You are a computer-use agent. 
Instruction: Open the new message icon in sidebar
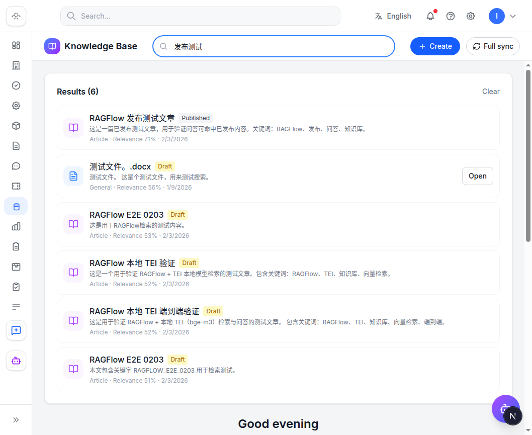16,330
